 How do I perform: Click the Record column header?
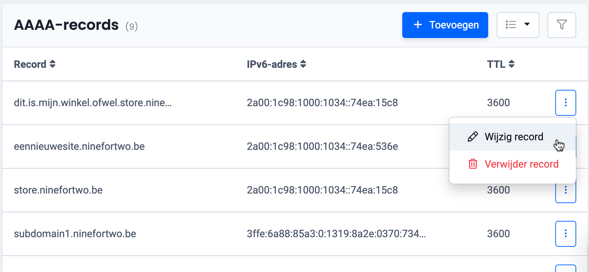pos(30,64)
